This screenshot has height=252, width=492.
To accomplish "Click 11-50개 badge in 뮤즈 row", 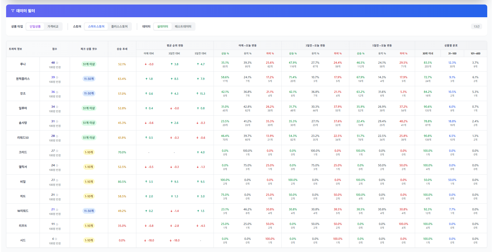I will pyautogui.click(x=89, y=93).
